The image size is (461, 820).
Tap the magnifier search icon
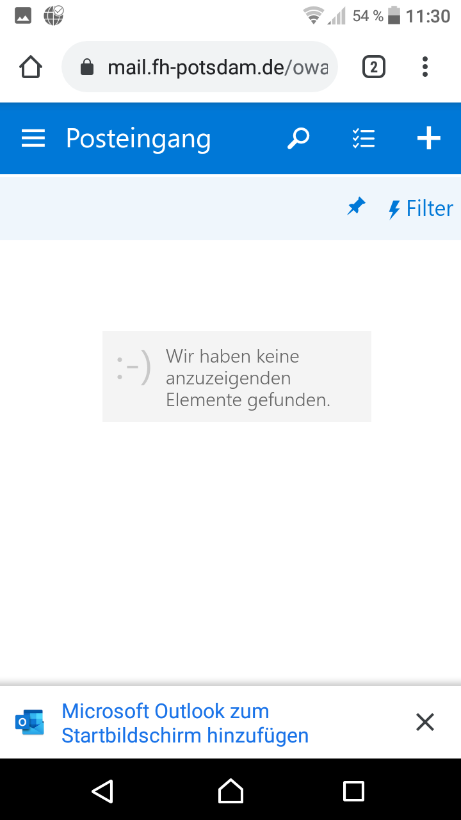click(x=298, y=138)
